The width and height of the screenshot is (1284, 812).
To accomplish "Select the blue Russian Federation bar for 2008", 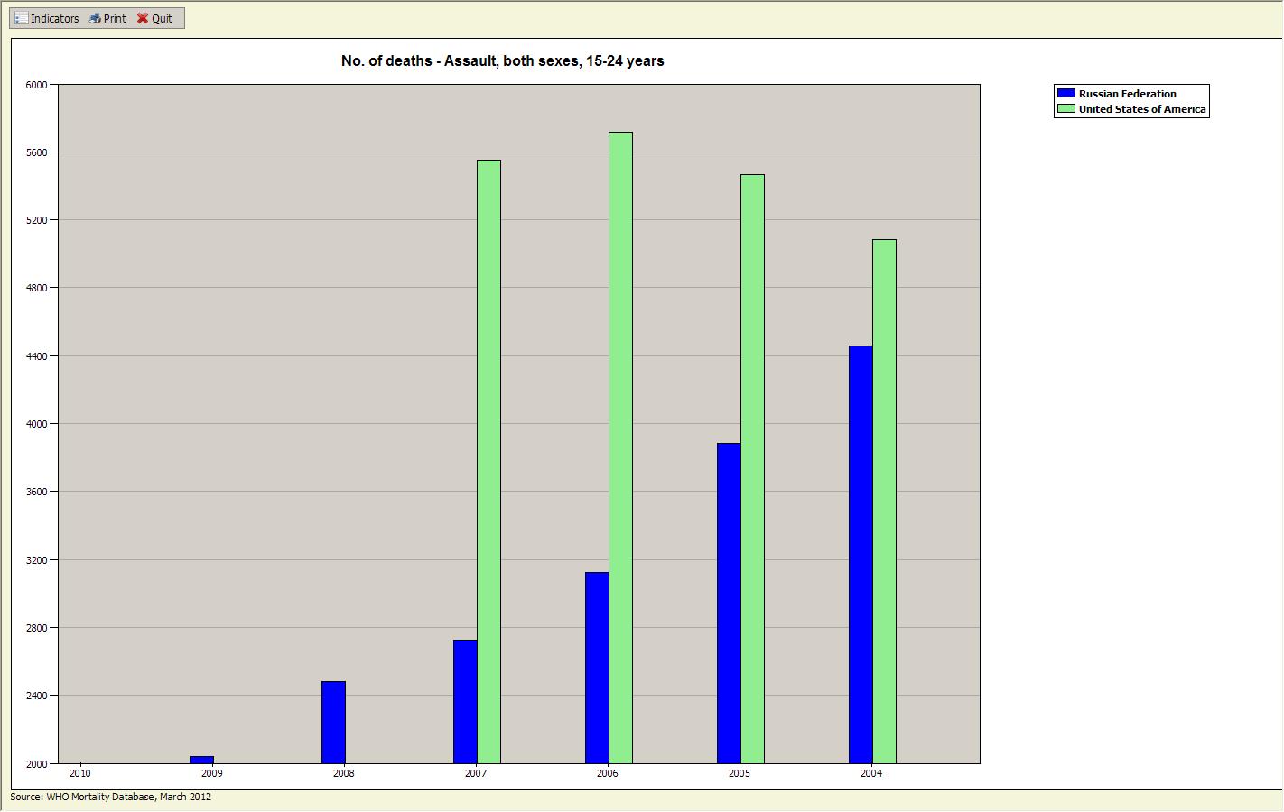I will pos(333,723).
